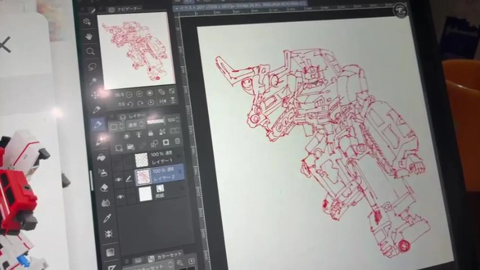
Task: Select the Hand move tool
Action: click(89, 37)
